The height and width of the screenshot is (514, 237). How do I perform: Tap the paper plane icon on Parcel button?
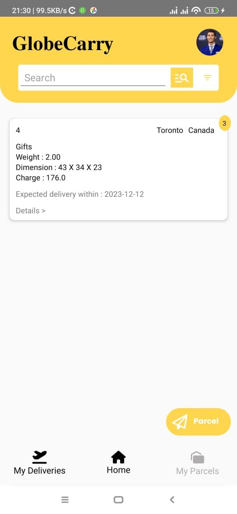click(180, 422)
